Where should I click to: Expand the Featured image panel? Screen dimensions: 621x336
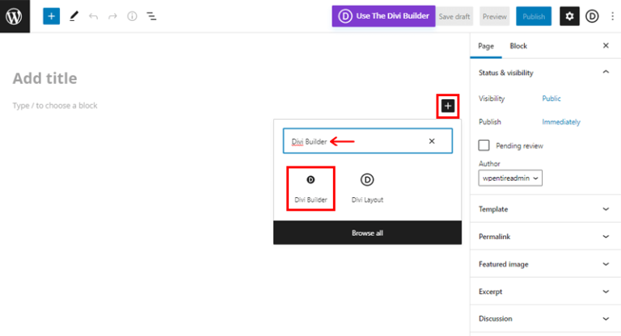click(x=545, y=264)
